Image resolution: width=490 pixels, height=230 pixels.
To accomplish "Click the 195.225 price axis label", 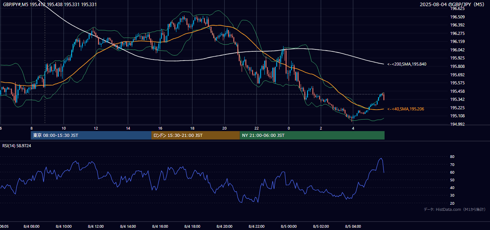I will coord(457,108).
